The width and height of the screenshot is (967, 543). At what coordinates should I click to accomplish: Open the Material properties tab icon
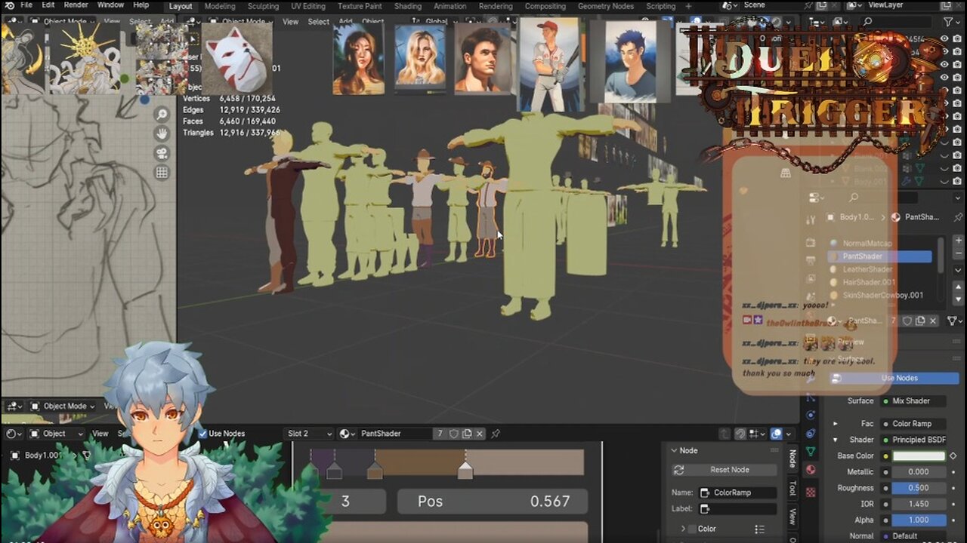click(x=811, y=469)
